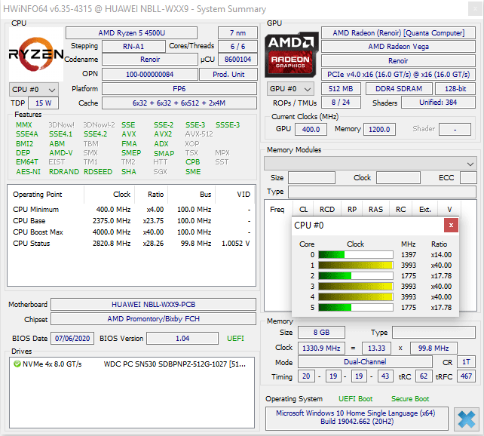Select the CPU Status row
The image size is (484, 436).
[131, 244]
